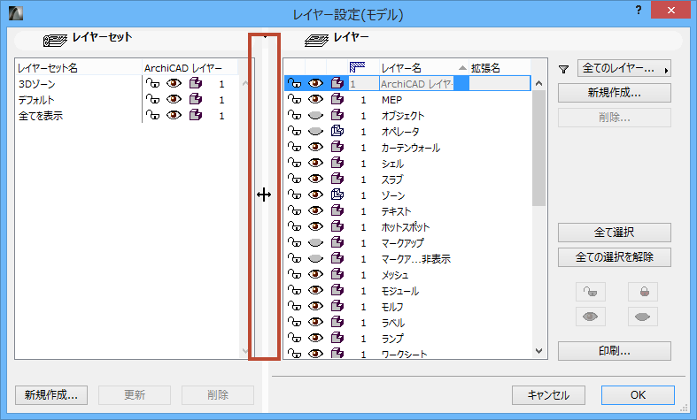Screen dimensions: 697x420
Task: Lock the カーテンウォール layer
Action: pyautogui.click(x=294, y=147)
